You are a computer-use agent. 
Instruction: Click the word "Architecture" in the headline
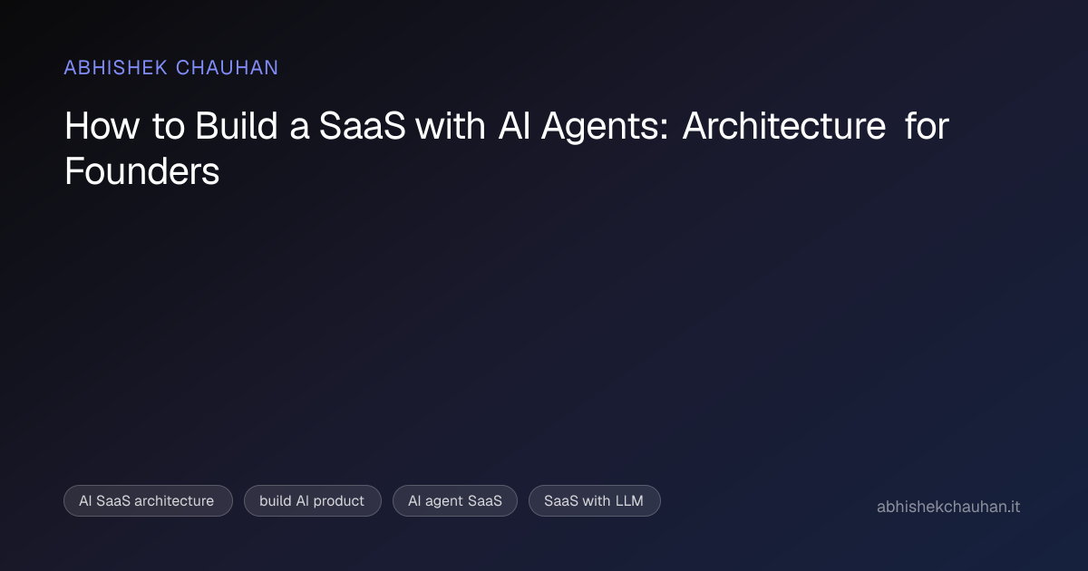pyautogui.click(x=783, y=127)
